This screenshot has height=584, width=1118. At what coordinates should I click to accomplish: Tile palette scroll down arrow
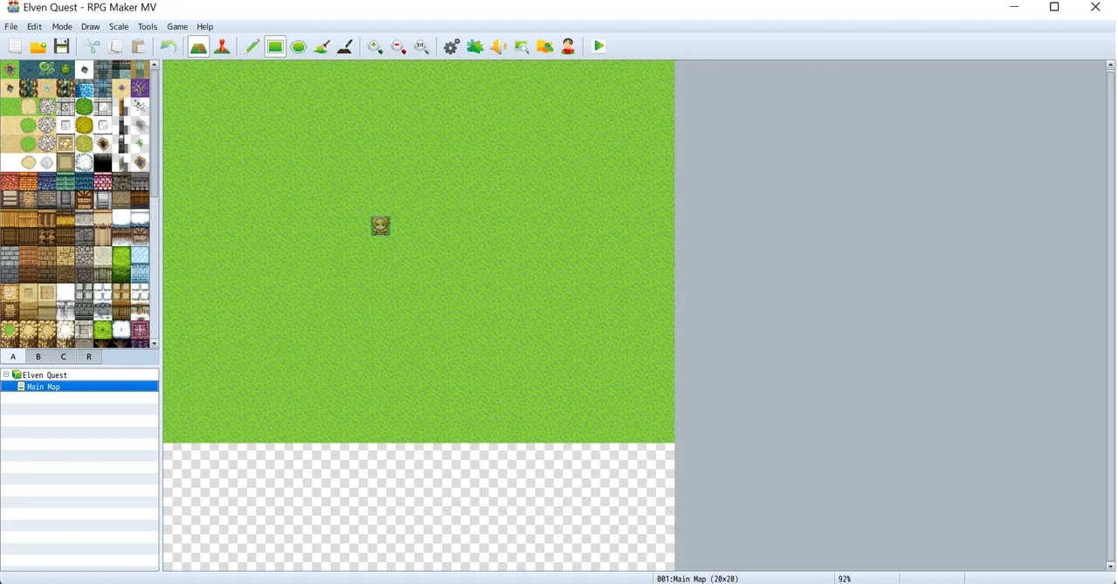pyautogui.click(x=155, y=344)
